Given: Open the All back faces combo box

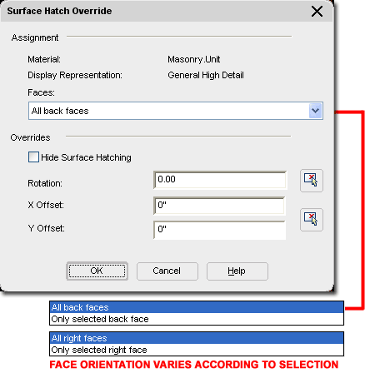Looking at the screenshot, I should pyautogui.click(x=176, y=111).
